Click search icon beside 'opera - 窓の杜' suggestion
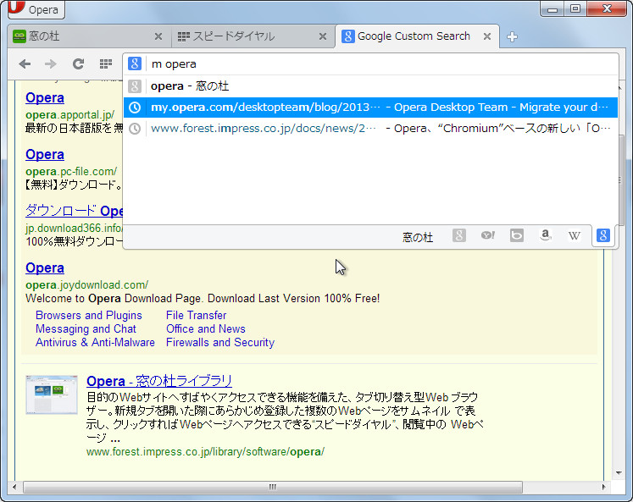The height and width of the screenshot is (502, 633). pyautogui.click(x=135, y=86)
